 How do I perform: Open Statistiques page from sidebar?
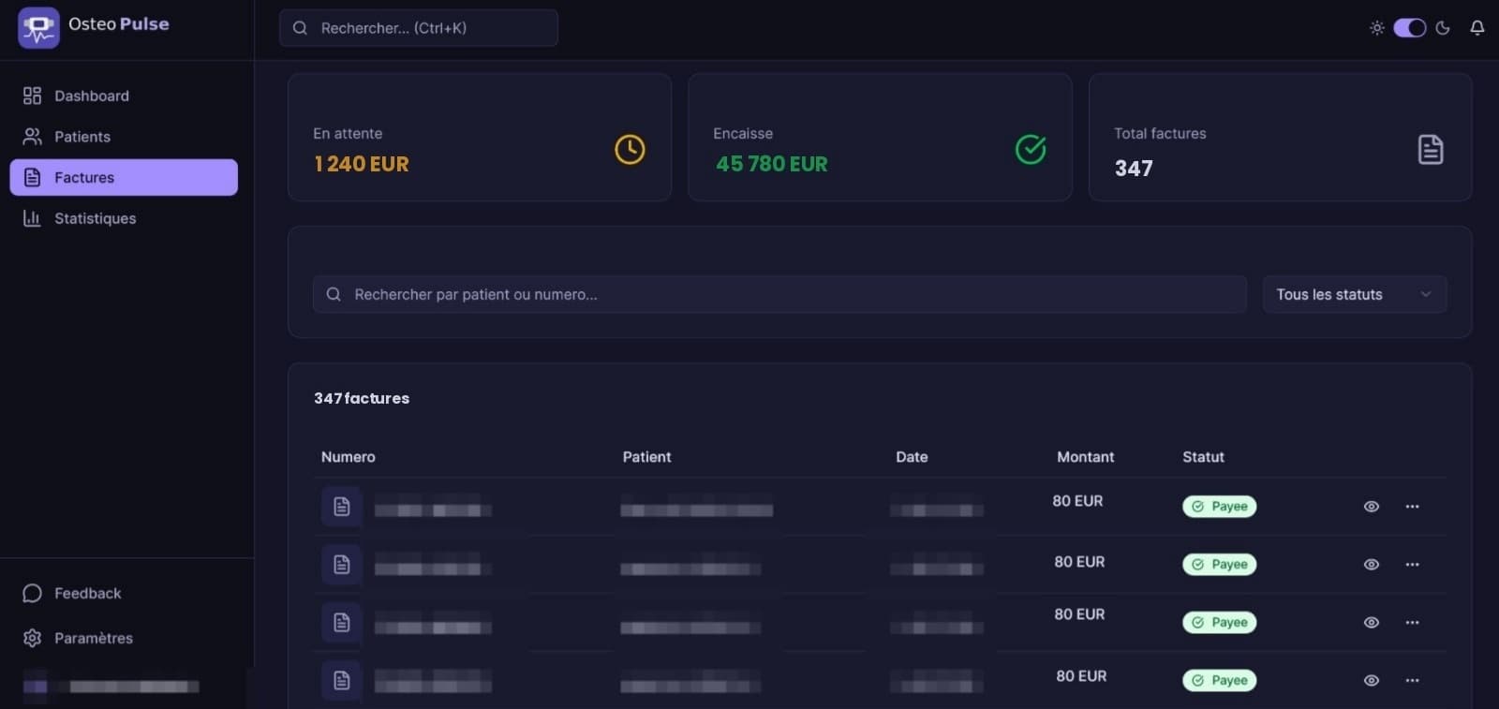click(95, 218)
